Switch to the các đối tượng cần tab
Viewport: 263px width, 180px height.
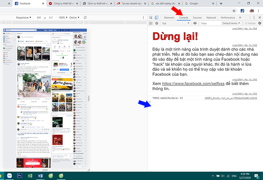166,4
